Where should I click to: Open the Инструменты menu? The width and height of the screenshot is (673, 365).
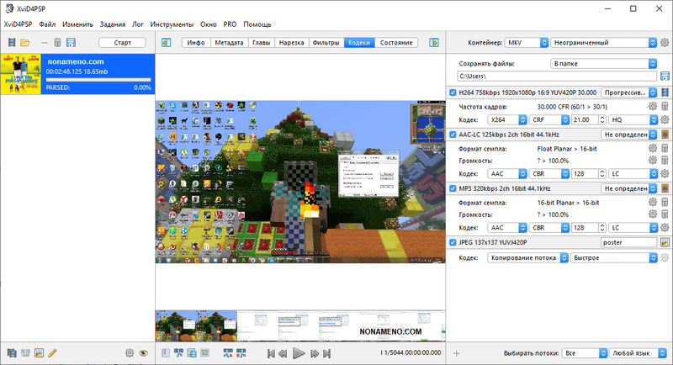coord(172,24)
